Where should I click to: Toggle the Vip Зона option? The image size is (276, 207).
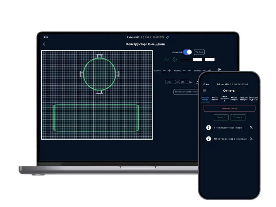pyautogui.click(x=199, y=52)
